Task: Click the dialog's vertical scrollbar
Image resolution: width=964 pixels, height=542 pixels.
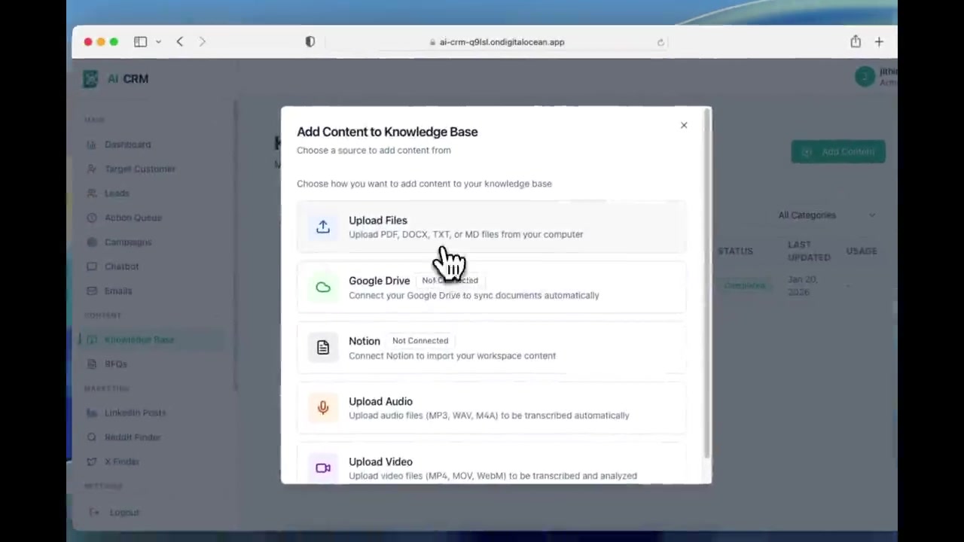Action: point(706,286)
